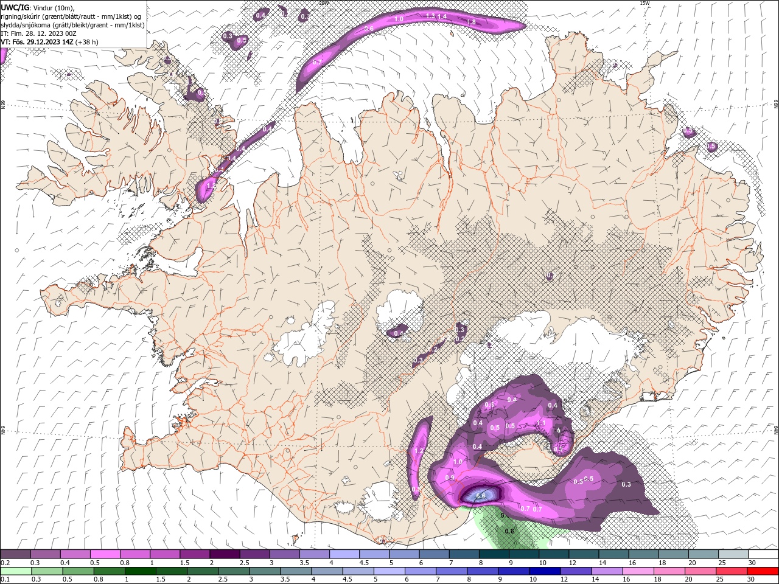Click the light gray 25–30 upper-scale swatch

click(733, 554)
